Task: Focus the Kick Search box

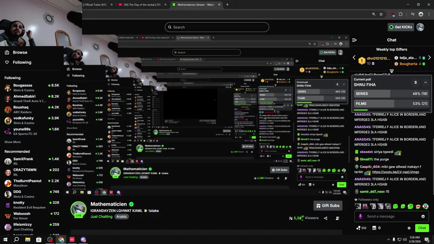Action: click(217, 27)
